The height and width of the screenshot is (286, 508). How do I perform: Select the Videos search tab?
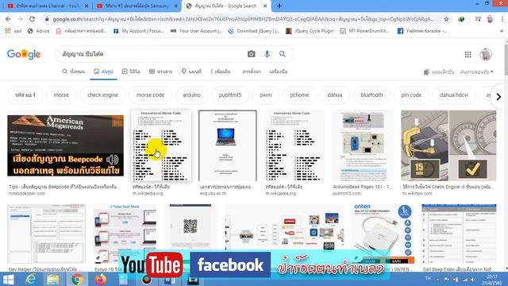coord(131,71)
